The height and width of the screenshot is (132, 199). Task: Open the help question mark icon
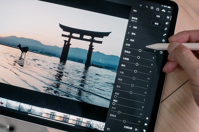(x=152, y=7)
